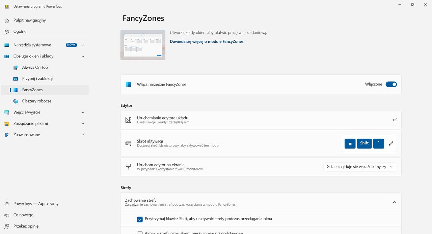Open Gdzie znajduje się wskaźnik myszy dropdown
The height and width of the screenshot is (234, 432).
click(x=360, y=167)
